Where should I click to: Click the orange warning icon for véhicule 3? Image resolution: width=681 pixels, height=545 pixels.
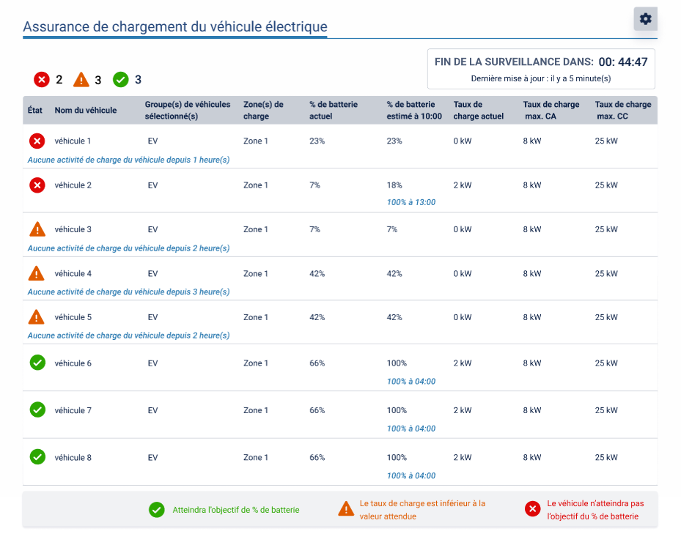coord(37,229)
